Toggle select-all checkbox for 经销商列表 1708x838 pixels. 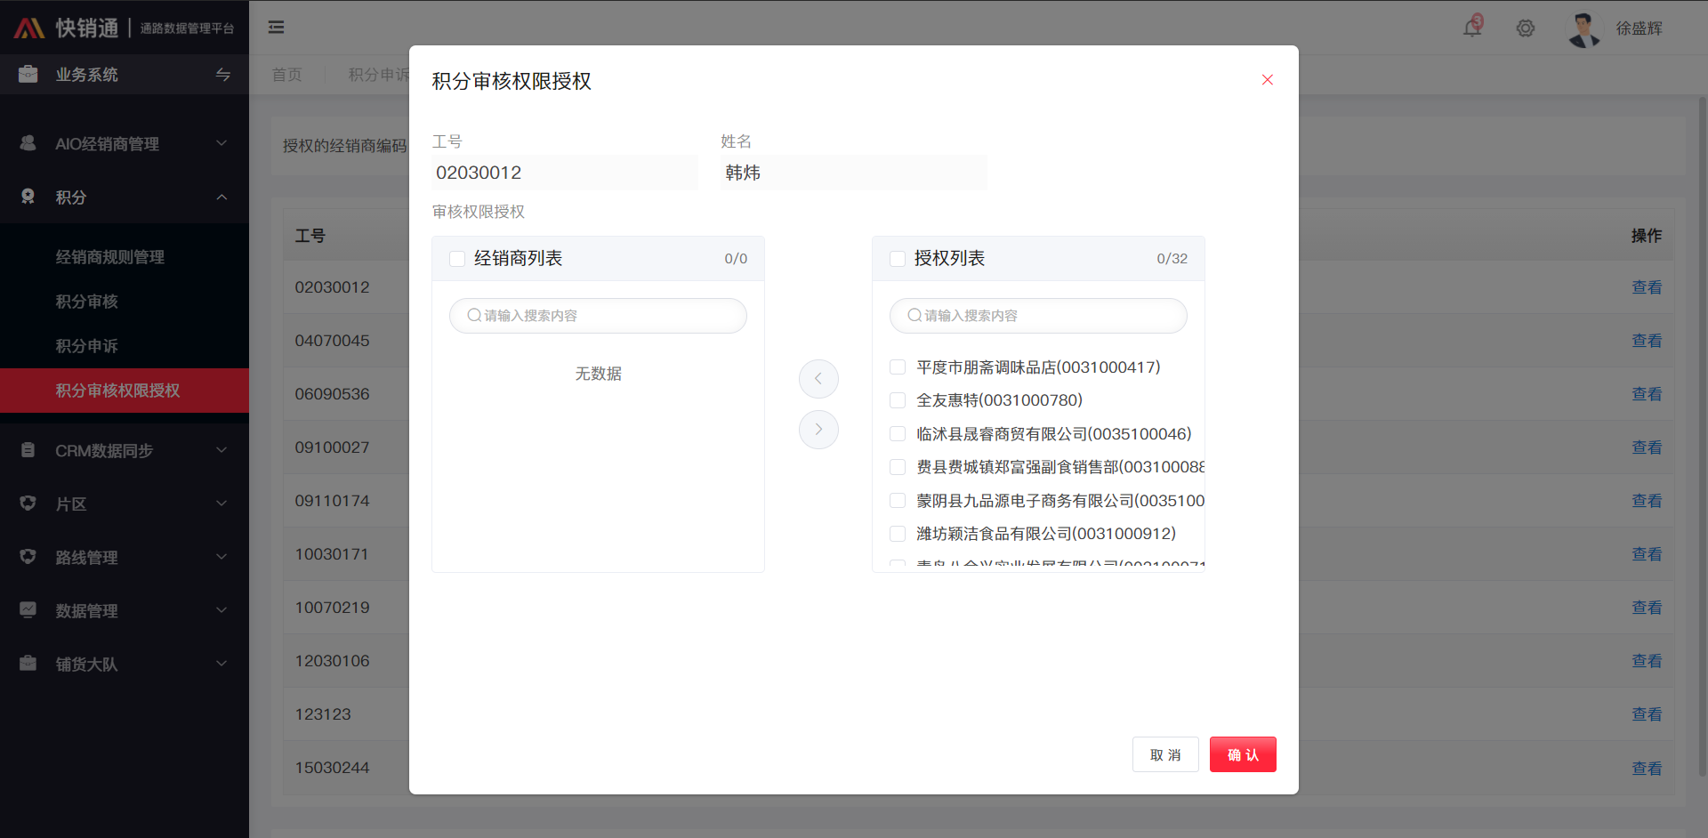[457, 259]
